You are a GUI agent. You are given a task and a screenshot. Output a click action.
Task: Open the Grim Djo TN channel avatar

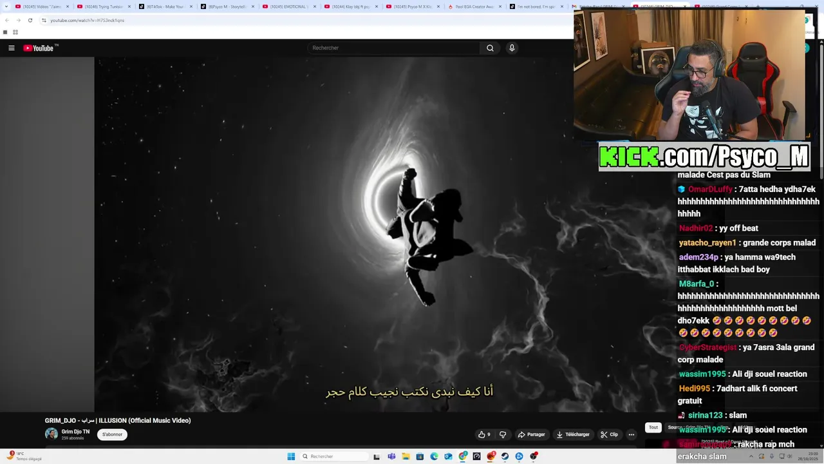tap(51, 434)
